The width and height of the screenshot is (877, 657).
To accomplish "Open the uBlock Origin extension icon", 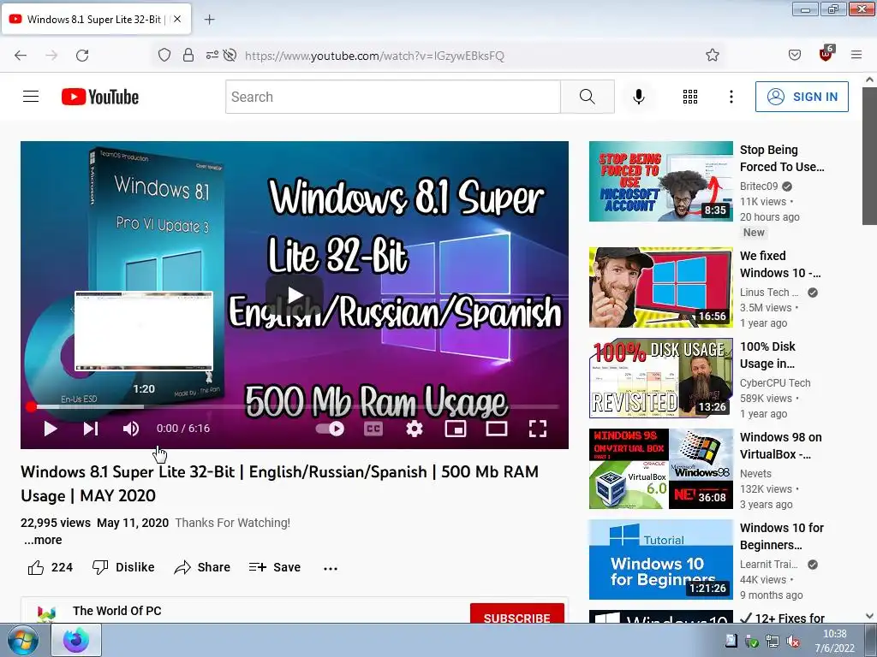I will (x=826, y=54).
